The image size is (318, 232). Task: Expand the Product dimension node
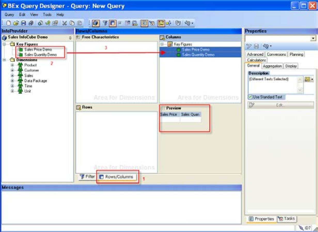pos(12,65)
